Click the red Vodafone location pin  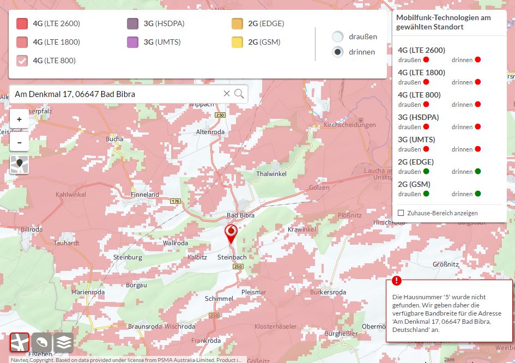click(x=231, y=234)
